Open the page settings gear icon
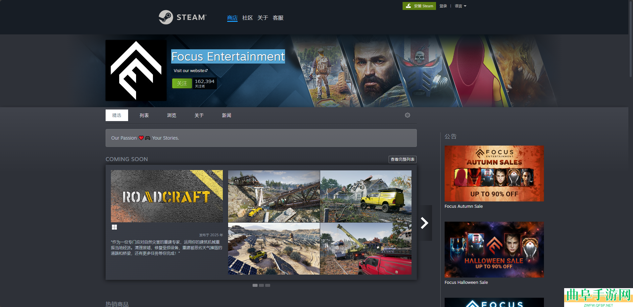Screen dimensions: 633x307 (x=408, y=115)
